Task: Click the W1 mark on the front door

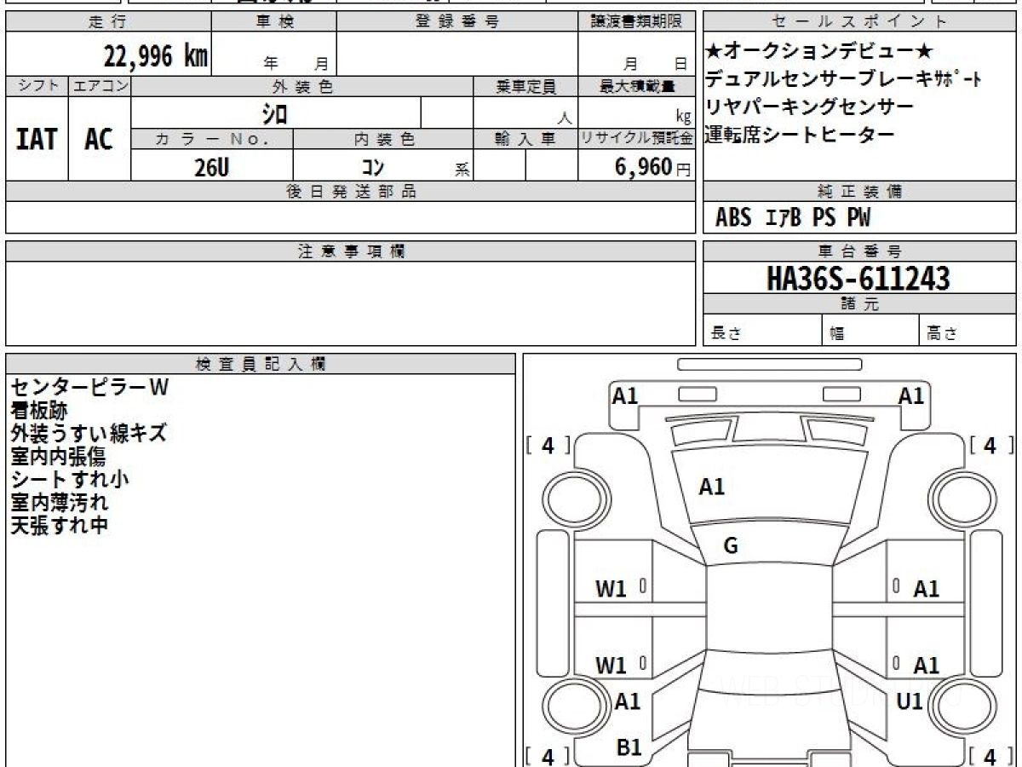Action: (611, 589)
